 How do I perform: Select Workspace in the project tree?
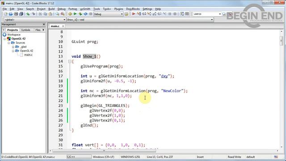pyautogui.click(x=14, y=34)
